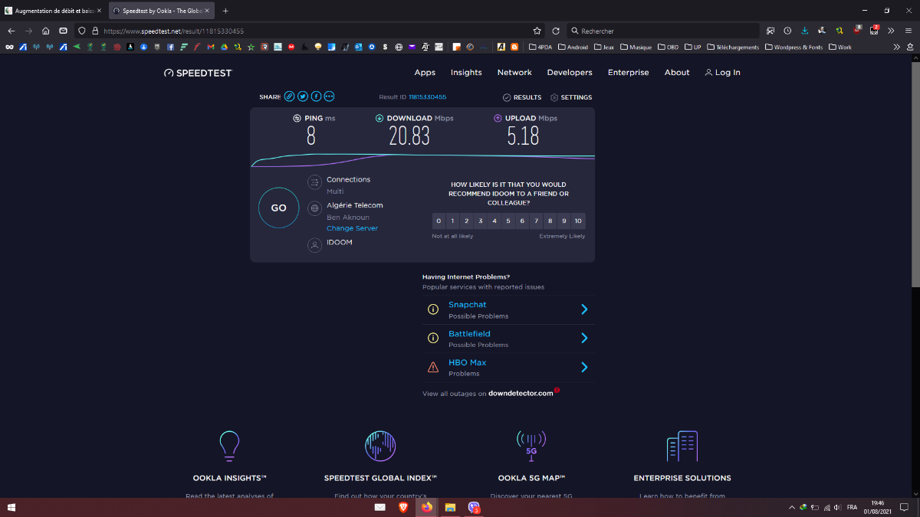Rate recommendation score 3
This screenshot has width=920, height=517.
pyautogui.click(x=481, y=221)
